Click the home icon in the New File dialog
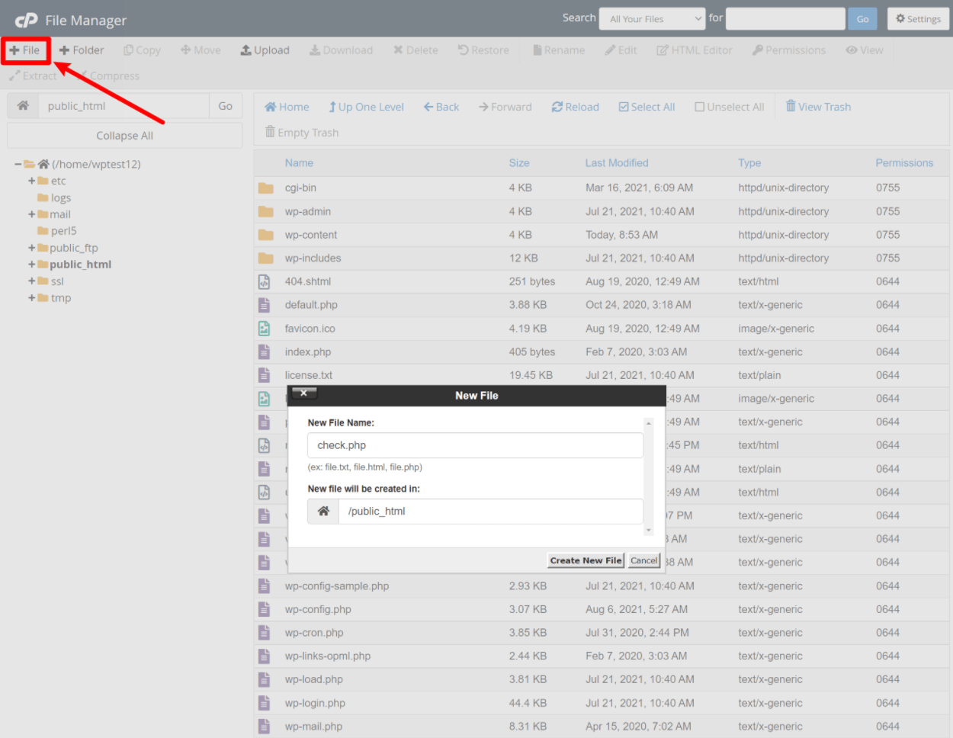This screenshot has width=953, height=738. [323, 512]
